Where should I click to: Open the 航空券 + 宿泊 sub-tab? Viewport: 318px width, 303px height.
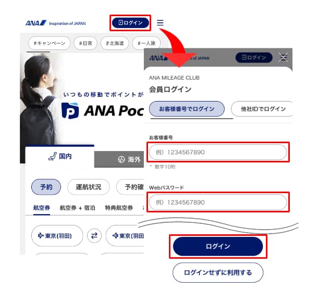pyautogui.click(x=77, y=208)
